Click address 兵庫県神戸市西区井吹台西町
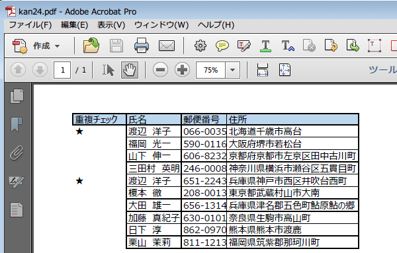 pyautogui.click(x=288, y=181)
